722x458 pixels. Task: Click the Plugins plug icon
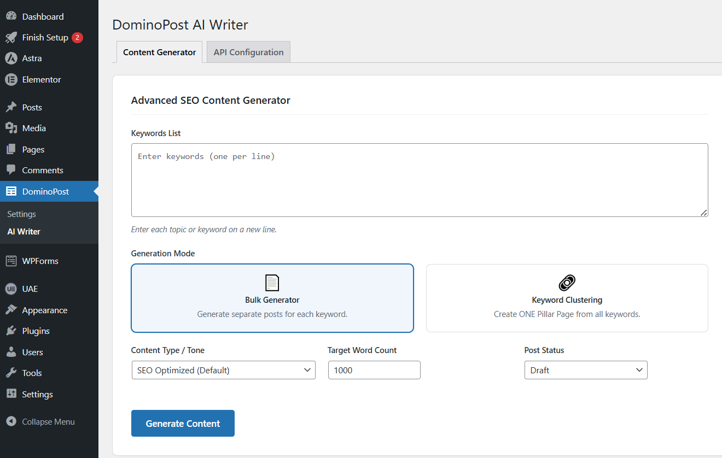pos(11,331)
